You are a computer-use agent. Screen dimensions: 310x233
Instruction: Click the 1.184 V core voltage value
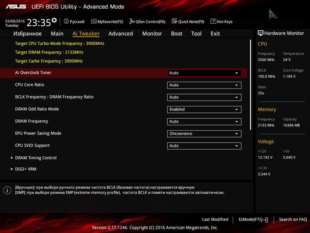click(x=289, y=76)
